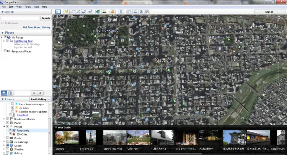Open the Sapporo Tobu Hotel thumbnail

click(x=115, y=137)
